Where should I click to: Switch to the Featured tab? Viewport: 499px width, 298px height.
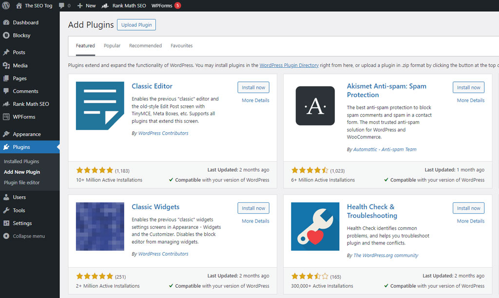(x=85, y=45)
